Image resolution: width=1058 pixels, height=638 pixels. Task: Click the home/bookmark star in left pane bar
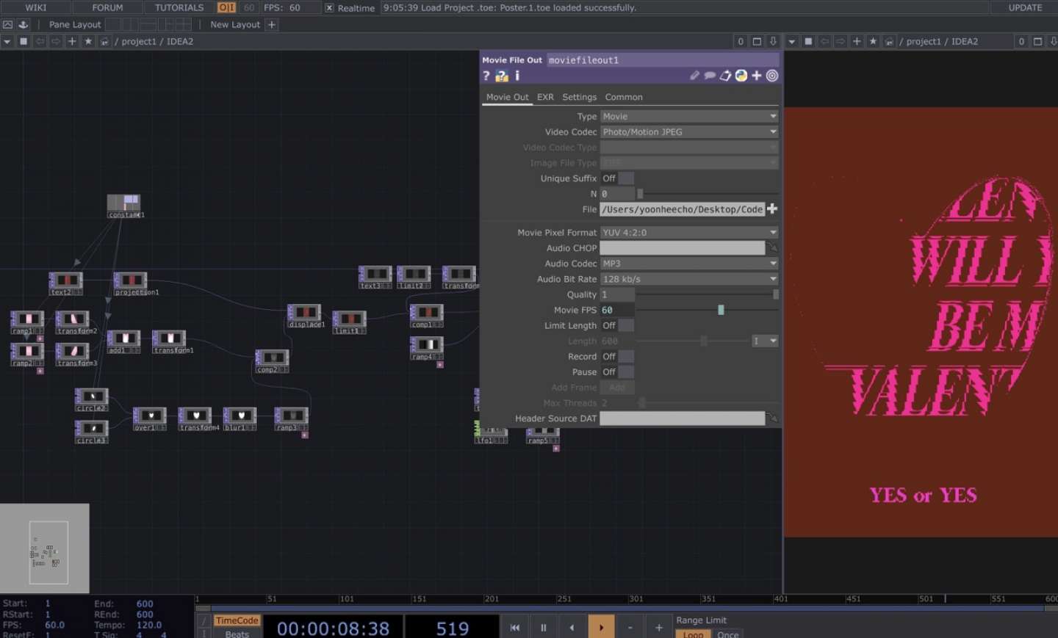[x=88, y=42]
